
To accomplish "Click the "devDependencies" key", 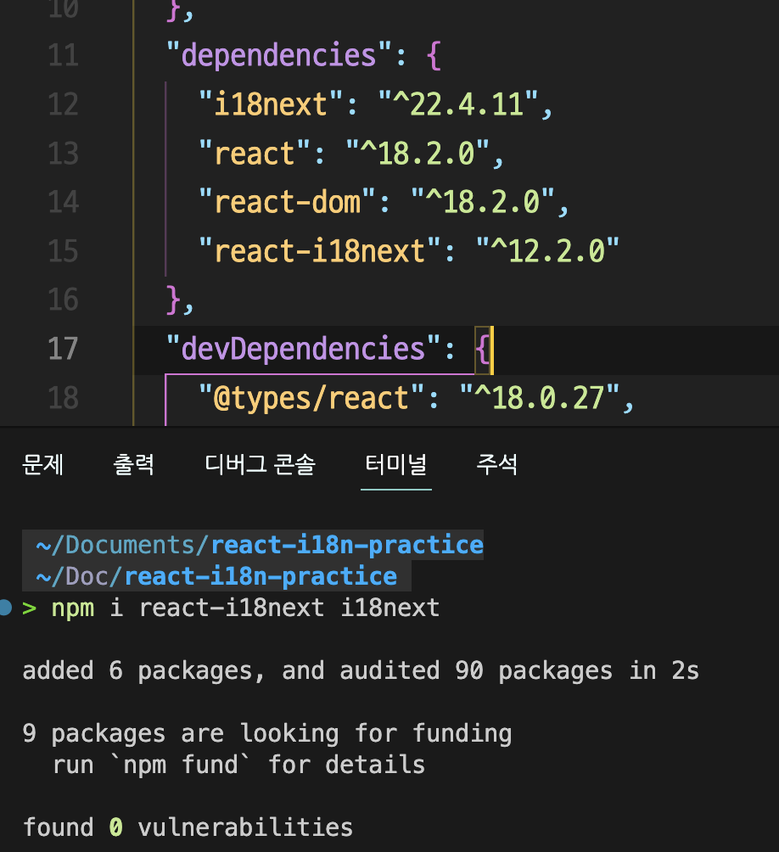I will (303, 349).
